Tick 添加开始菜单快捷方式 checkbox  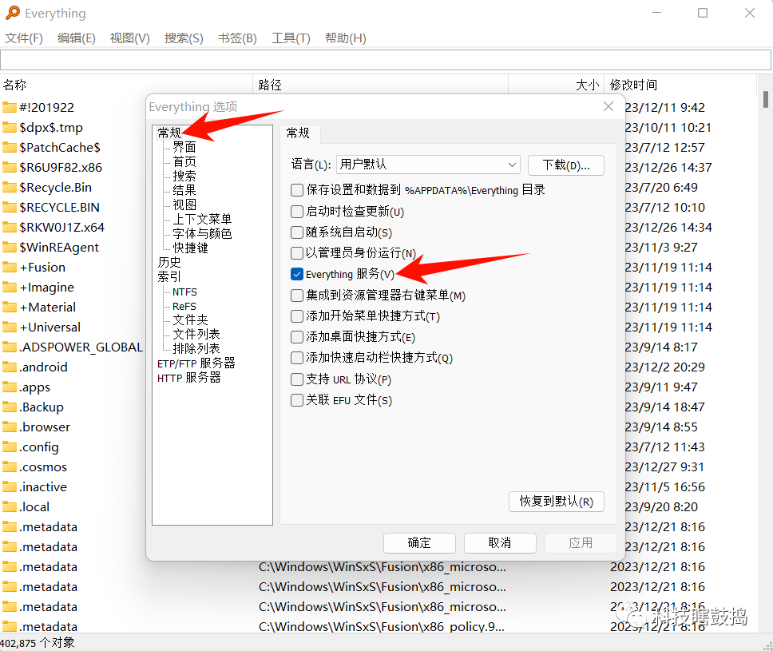(x=297, y=316)
